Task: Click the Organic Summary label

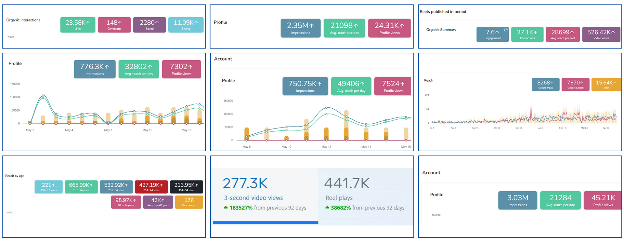Action: (441, 30)
